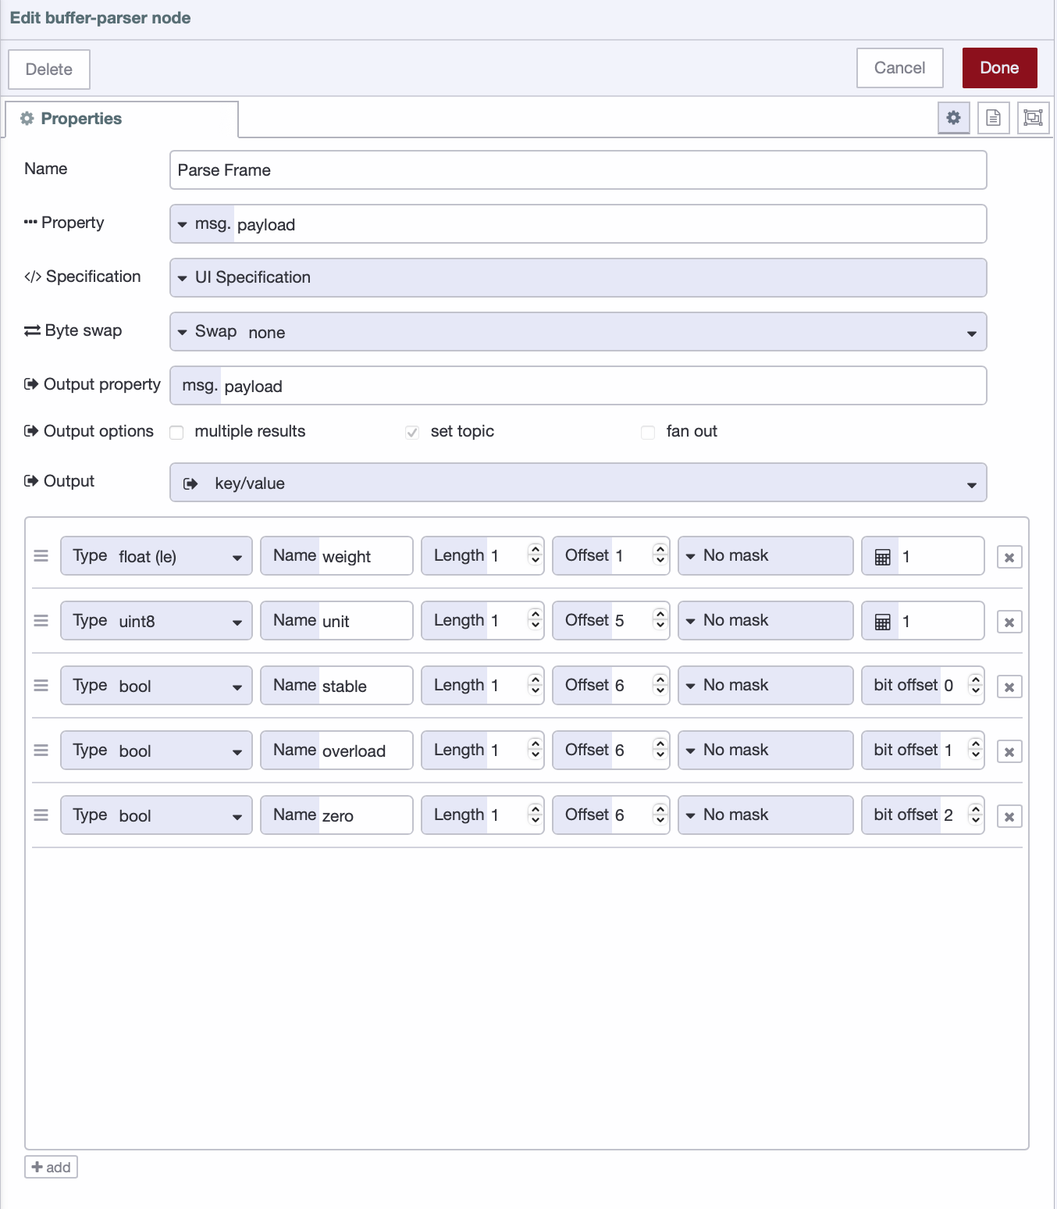Screen dimensions: 1057x1209
Task: Check the fan out option
Action: [x=648, y=433]
